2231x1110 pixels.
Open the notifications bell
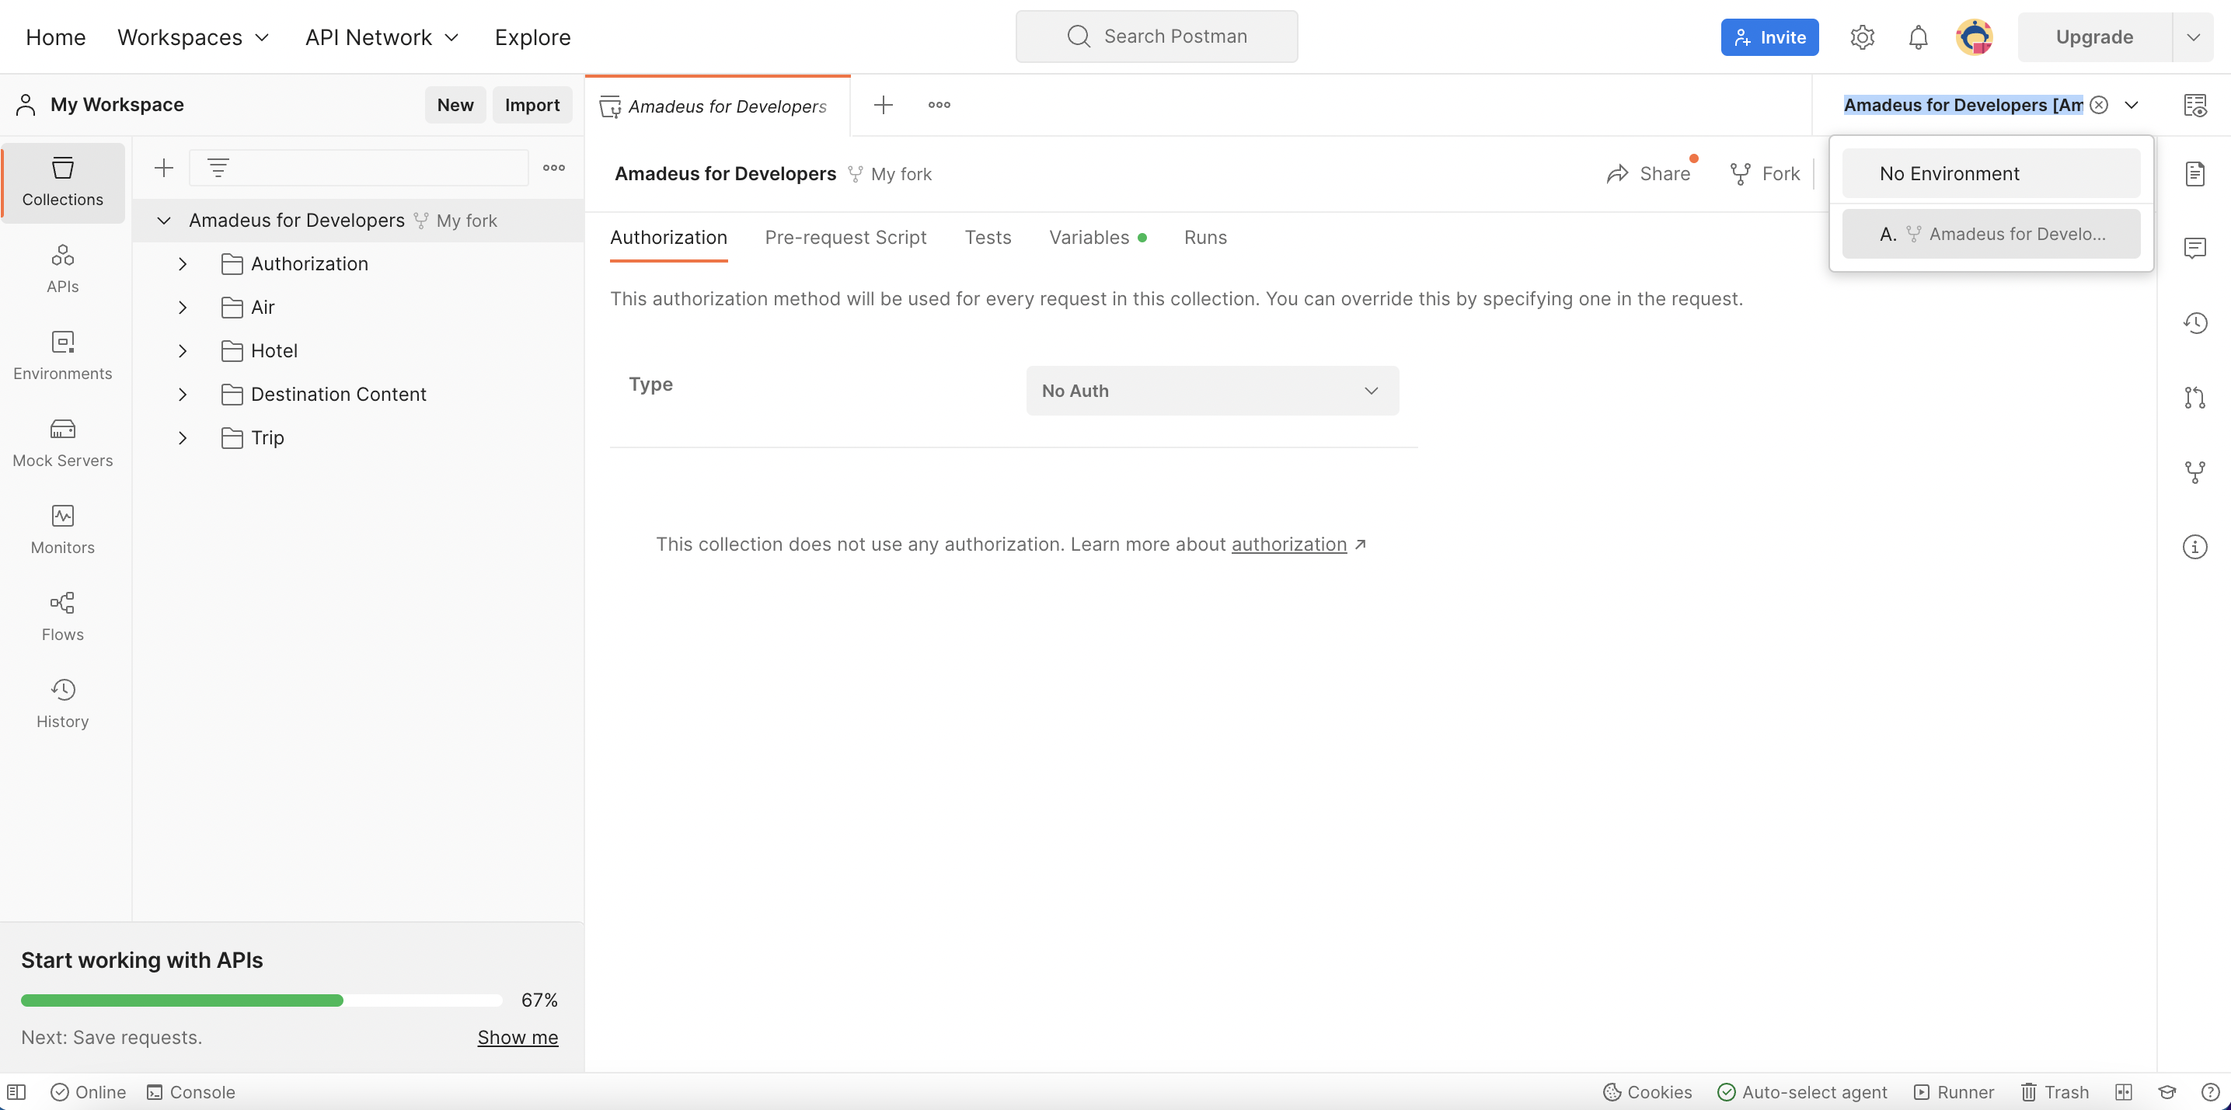[1919, 37]
